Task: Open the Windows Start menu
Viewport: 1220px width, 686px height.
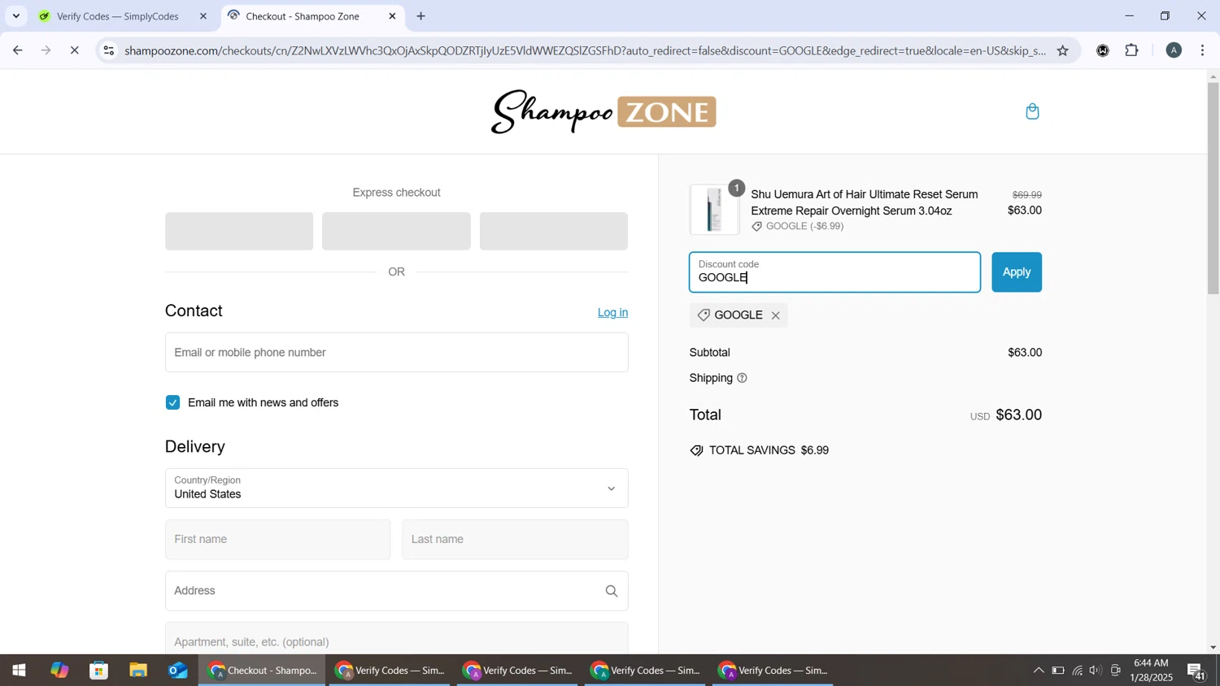Action: [x=18, y=671]
